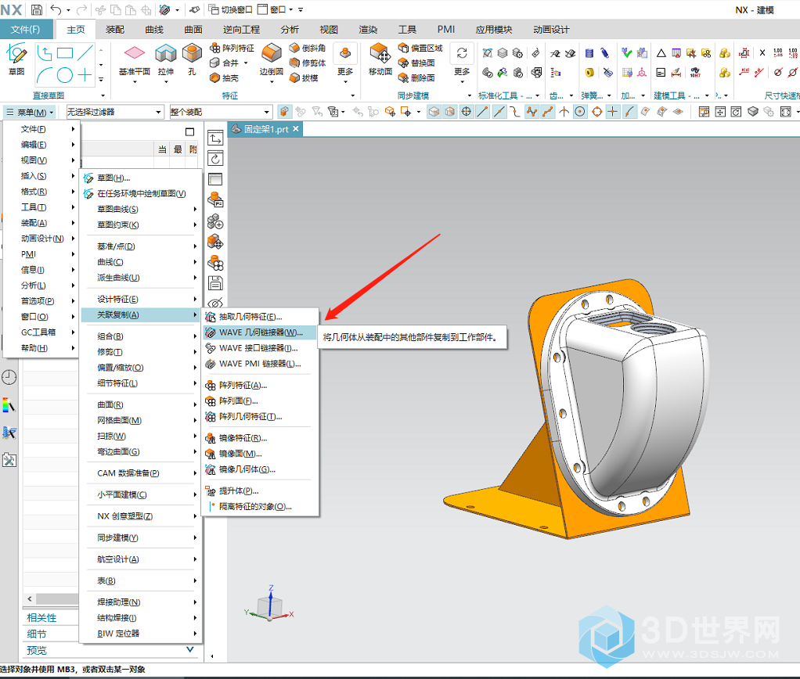The image size is (800, 679).
Task: Click the 拉伸 (Extrude) tool icon
Action: click(165, 56)
